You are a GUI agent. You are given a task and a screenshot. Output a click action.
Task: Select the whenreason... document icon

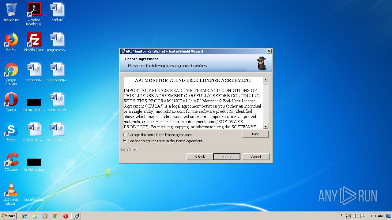pyautogui.click(x=57, y=132)
